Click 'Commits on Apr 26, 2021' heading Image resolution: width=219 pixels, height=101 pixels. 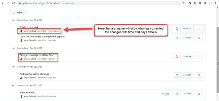[x=29, y=48]
